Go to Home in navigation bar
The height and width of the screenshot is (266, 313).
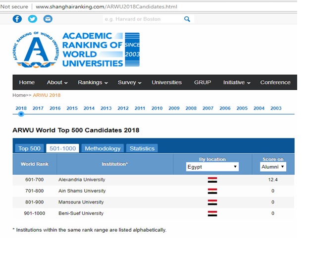(x=27, y=82)
